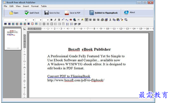170x103 pixels.
Task: Align text right
Action: (x=98, y=20)
